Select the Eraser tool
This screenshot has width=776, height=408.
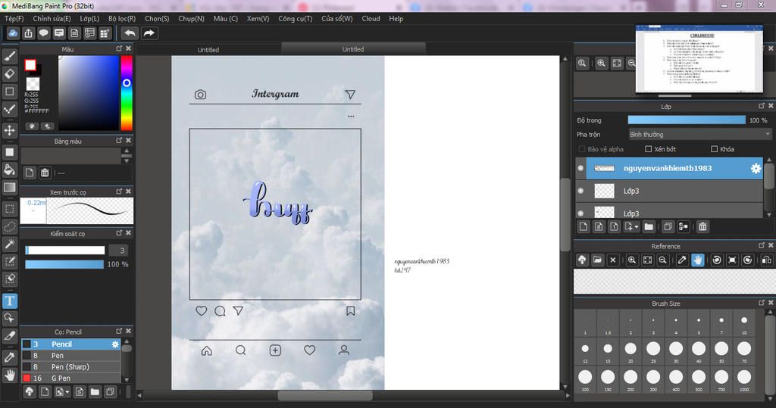(9, 73)
